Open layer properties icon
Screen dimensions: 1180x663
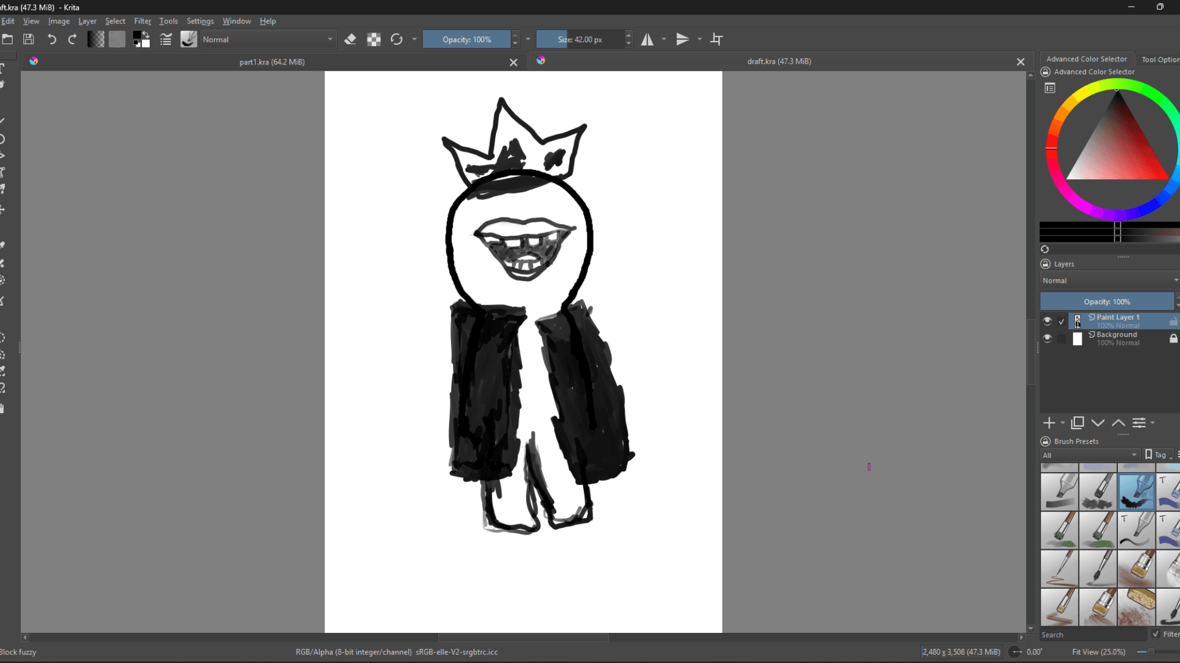[1139, 423]
